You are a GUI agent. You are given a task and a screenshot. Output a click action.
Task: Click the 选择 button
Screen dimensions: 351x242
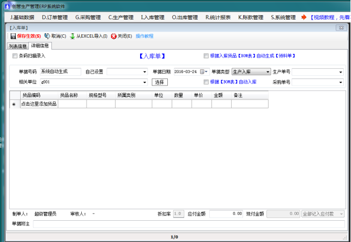click(159, 82)
